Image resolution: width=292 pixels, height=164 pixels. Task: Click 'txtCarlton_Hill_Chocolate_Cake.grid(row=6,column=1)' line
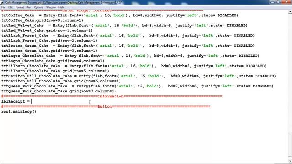click(x=61, y=81)
